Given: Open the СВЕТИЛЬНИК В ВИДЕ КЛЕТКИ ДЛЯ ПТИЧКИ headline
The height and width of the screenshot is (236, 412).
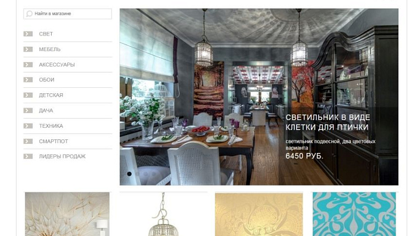Looking at the screenshot, I should point(327,122).
